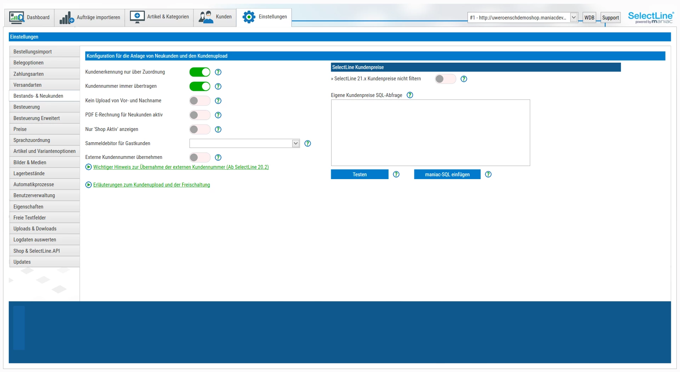Image resolution: width=680 pixels, height=372 pixels.
Task: Switch to Artikel & Kategorien tab
Action: pos(159,17)
